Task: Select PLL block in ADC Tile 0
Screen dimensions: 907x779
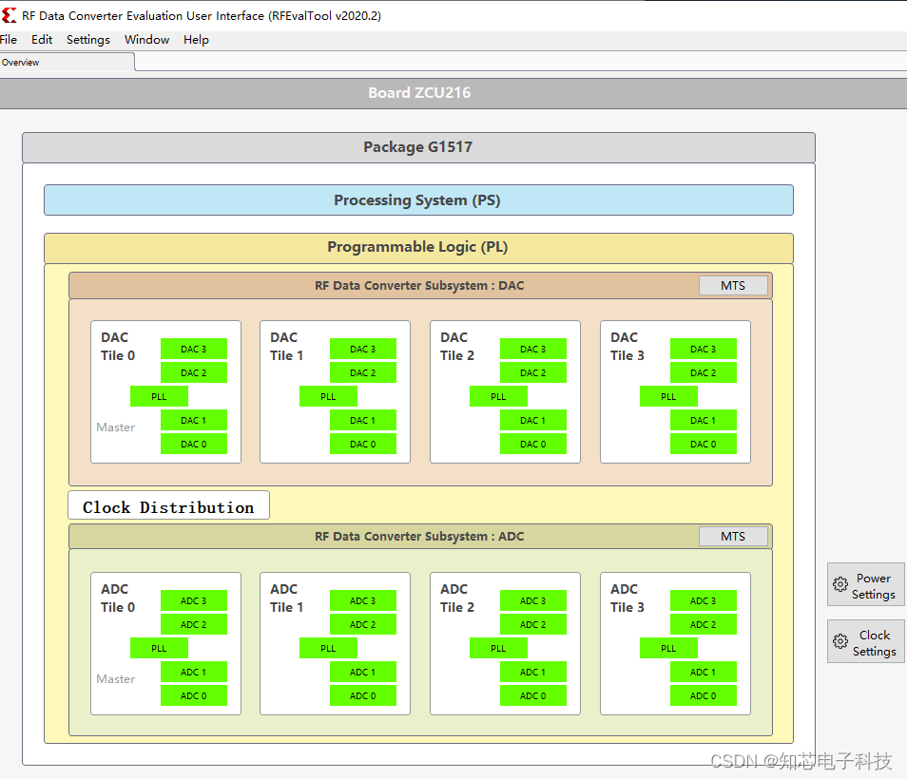Action: pyautogui.click(x=159, y=649)
